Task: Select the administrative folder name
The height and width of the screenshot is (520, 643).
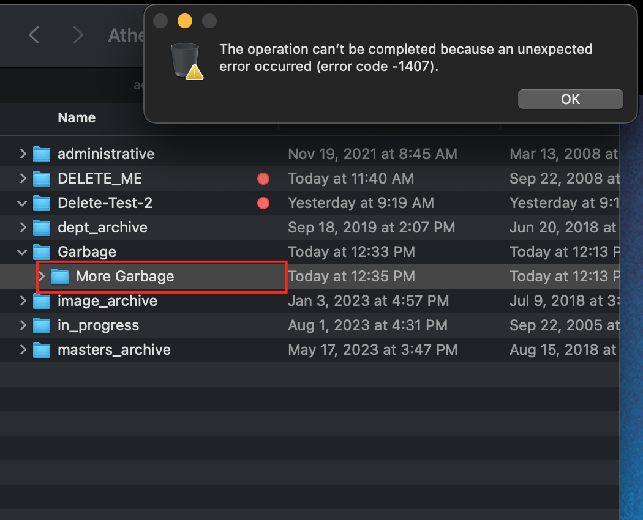Action: click(x=106, y=154)
